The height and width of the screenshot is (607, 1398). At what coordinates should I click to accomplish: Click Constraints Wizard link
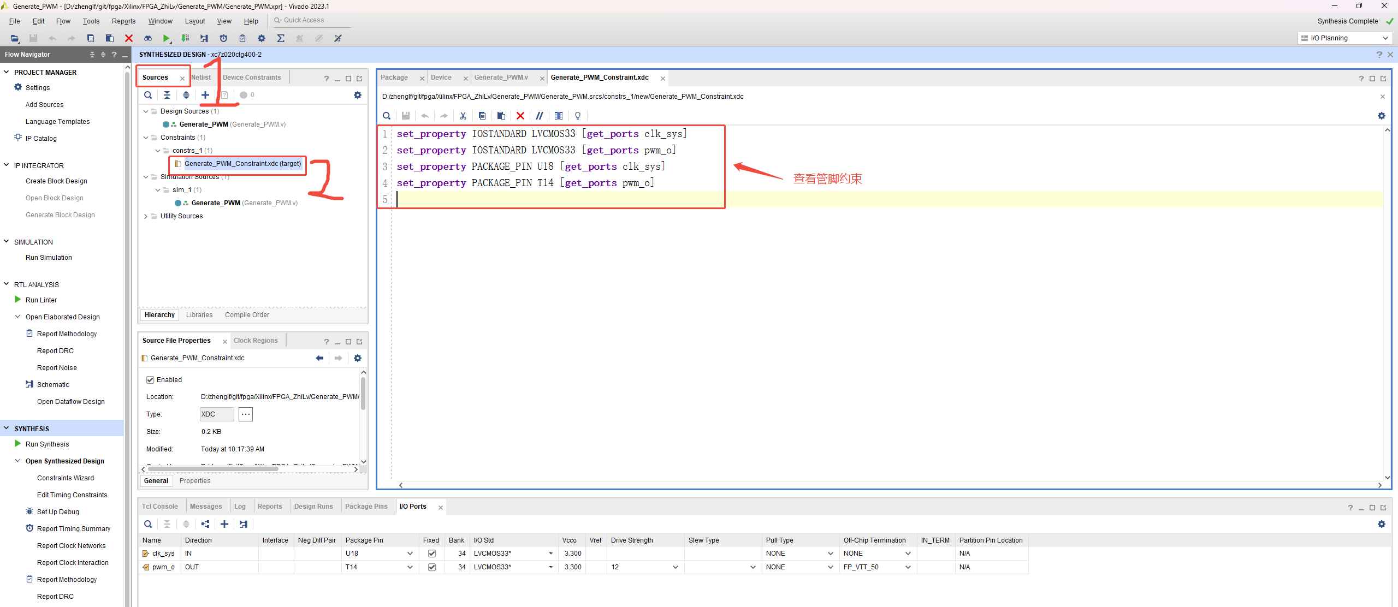66,478
